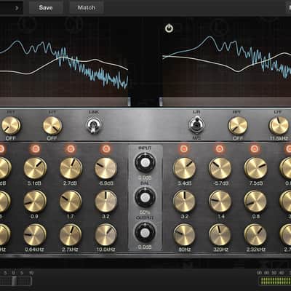The width and height of the screenshot is (291, 291).
Task: Click the left spectrum curve display
Action: [64, 57]
